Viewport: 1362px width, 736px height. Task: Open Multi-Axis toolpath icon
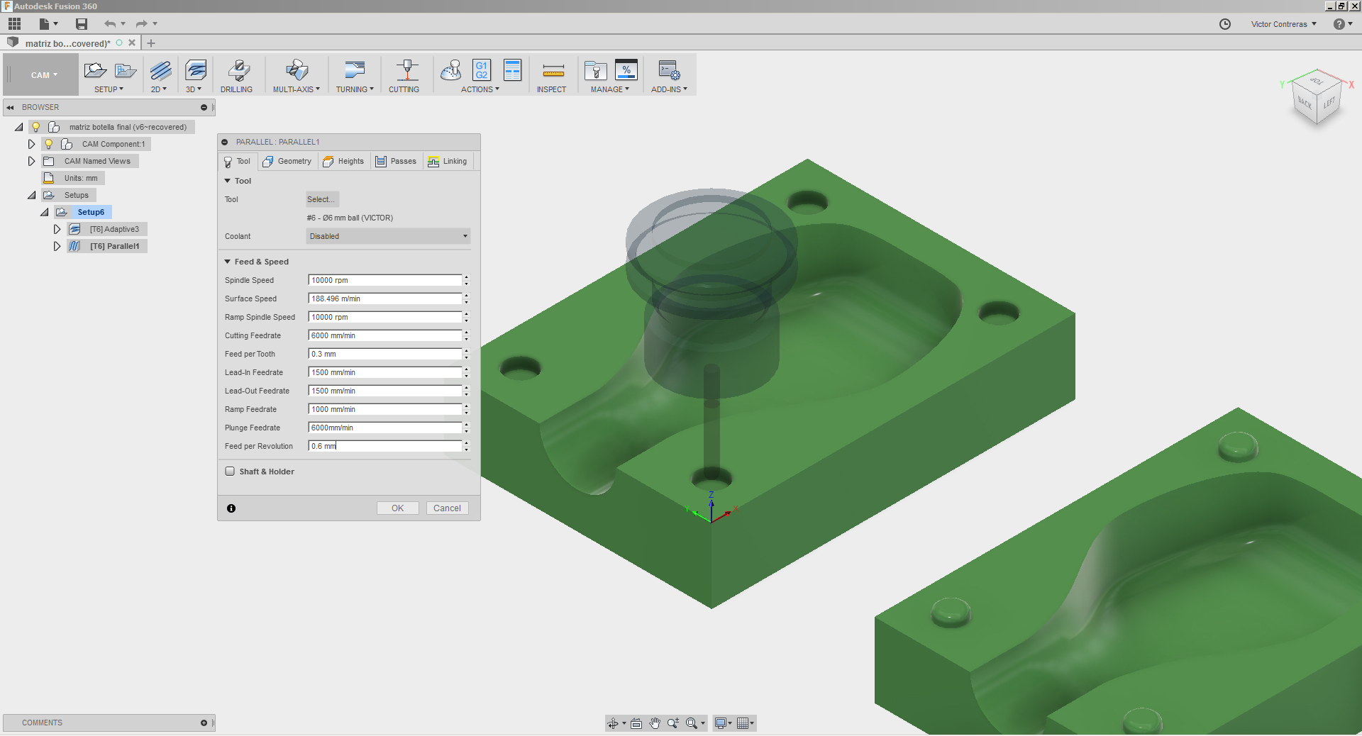point(297,70)
